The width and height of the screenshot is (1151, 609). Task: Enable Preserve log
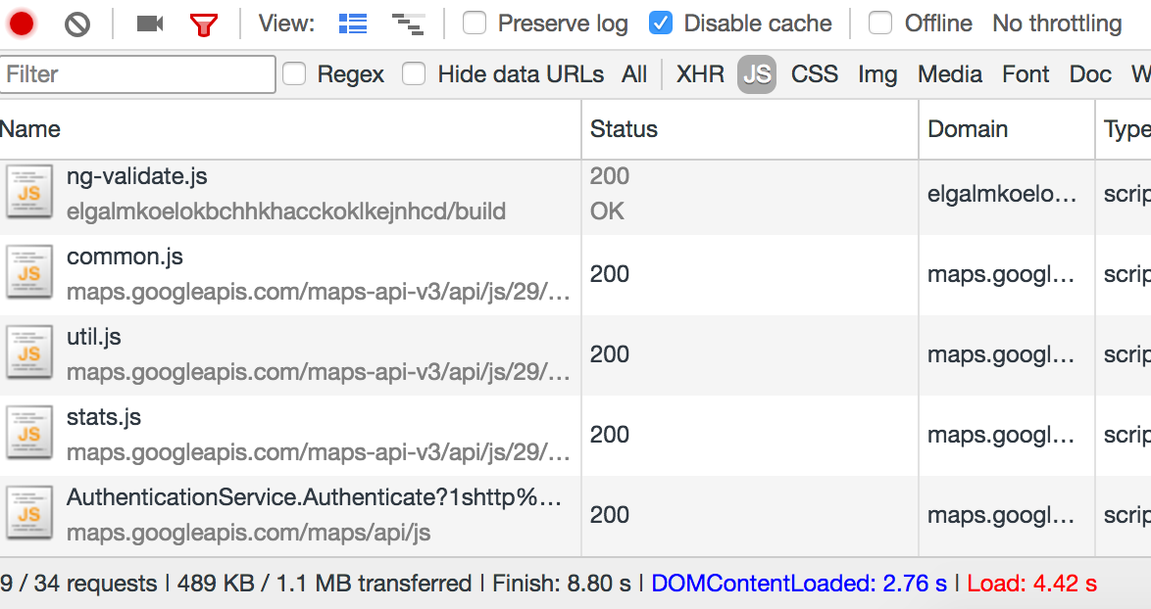[x=475, y=23]
